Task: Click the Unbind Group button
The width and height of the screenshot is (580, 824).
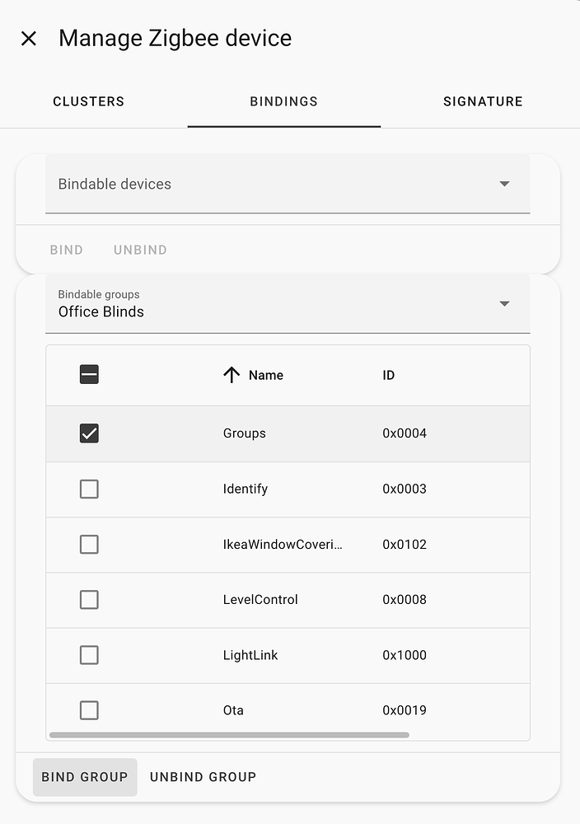Action: pos(203,776)
